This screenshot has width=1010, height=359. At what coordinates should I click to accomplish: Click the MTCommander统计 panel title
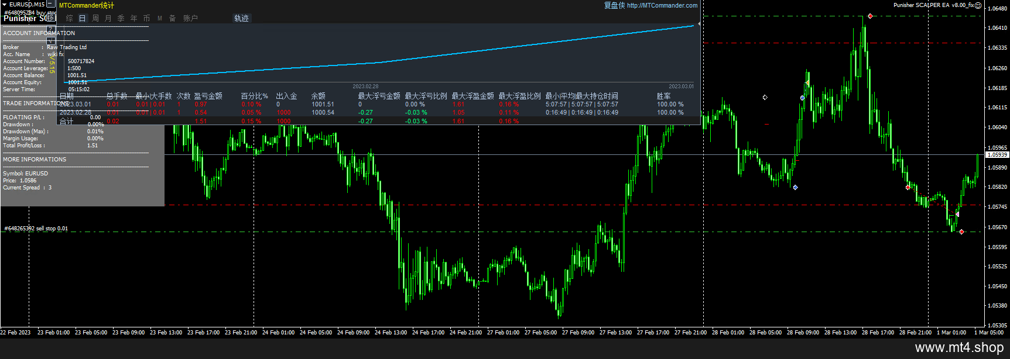[87, 5]
